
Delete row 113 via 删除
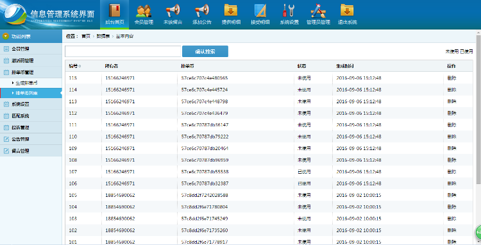point(451,101)
